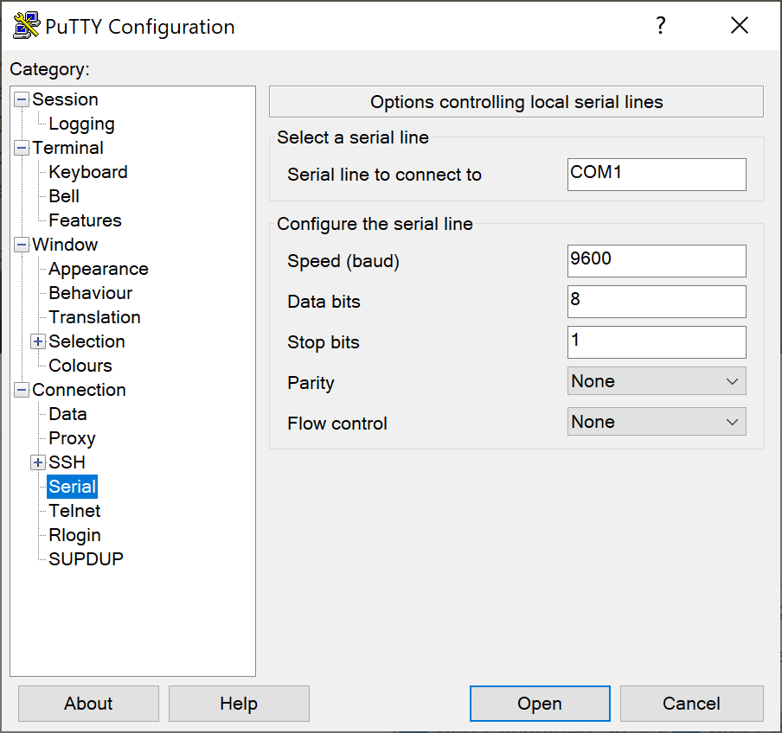Screen dimensions: 782x733
Task: Collapse the Terminal tree category
Action: click(x=21, y=148)
